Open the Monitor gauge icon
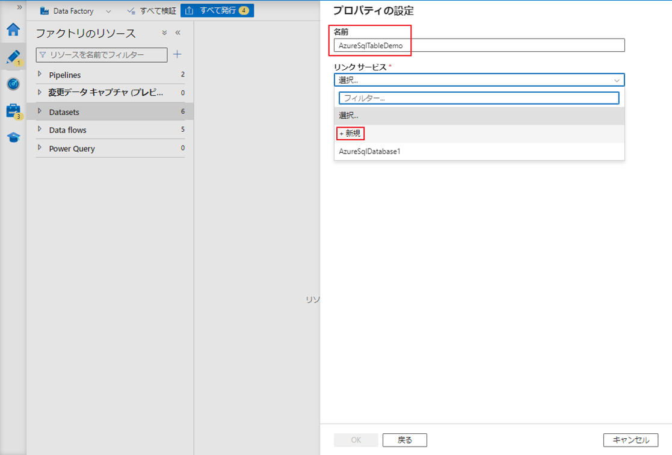Image resolution: width=672 pixels, height=455 pixels. pyautogui.click(x=13, y=84)
